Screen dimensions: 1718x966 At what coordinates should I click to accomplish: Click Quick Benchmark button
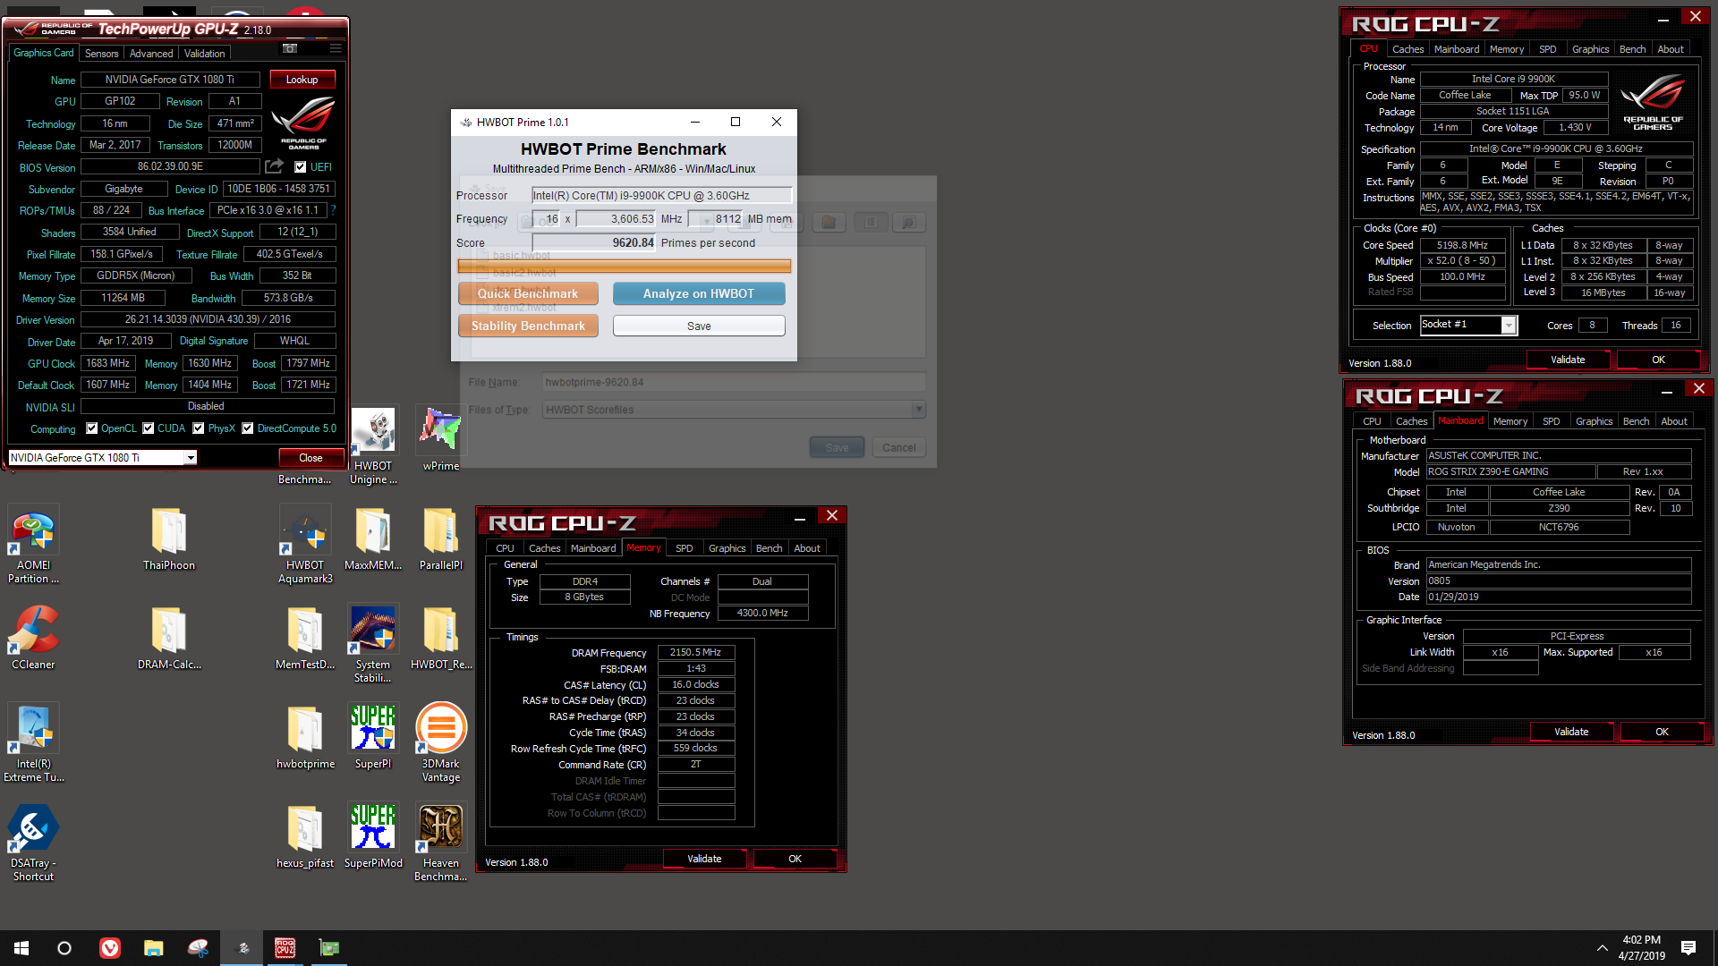point(528,293)
